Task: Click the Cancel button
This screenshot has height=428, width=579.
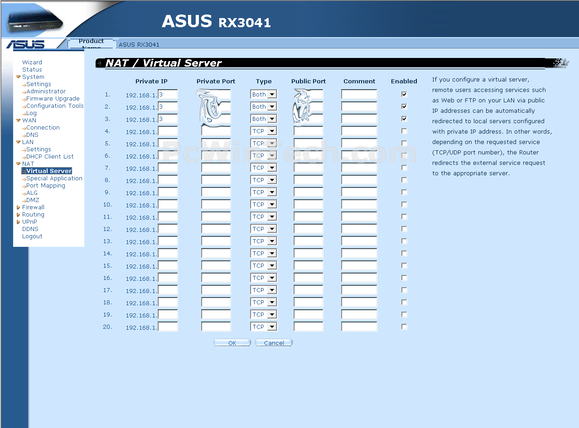Action: (x=274, y=343)
